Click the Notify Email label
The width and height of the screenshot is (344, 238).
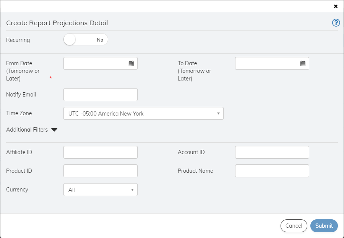click(21, 95)
